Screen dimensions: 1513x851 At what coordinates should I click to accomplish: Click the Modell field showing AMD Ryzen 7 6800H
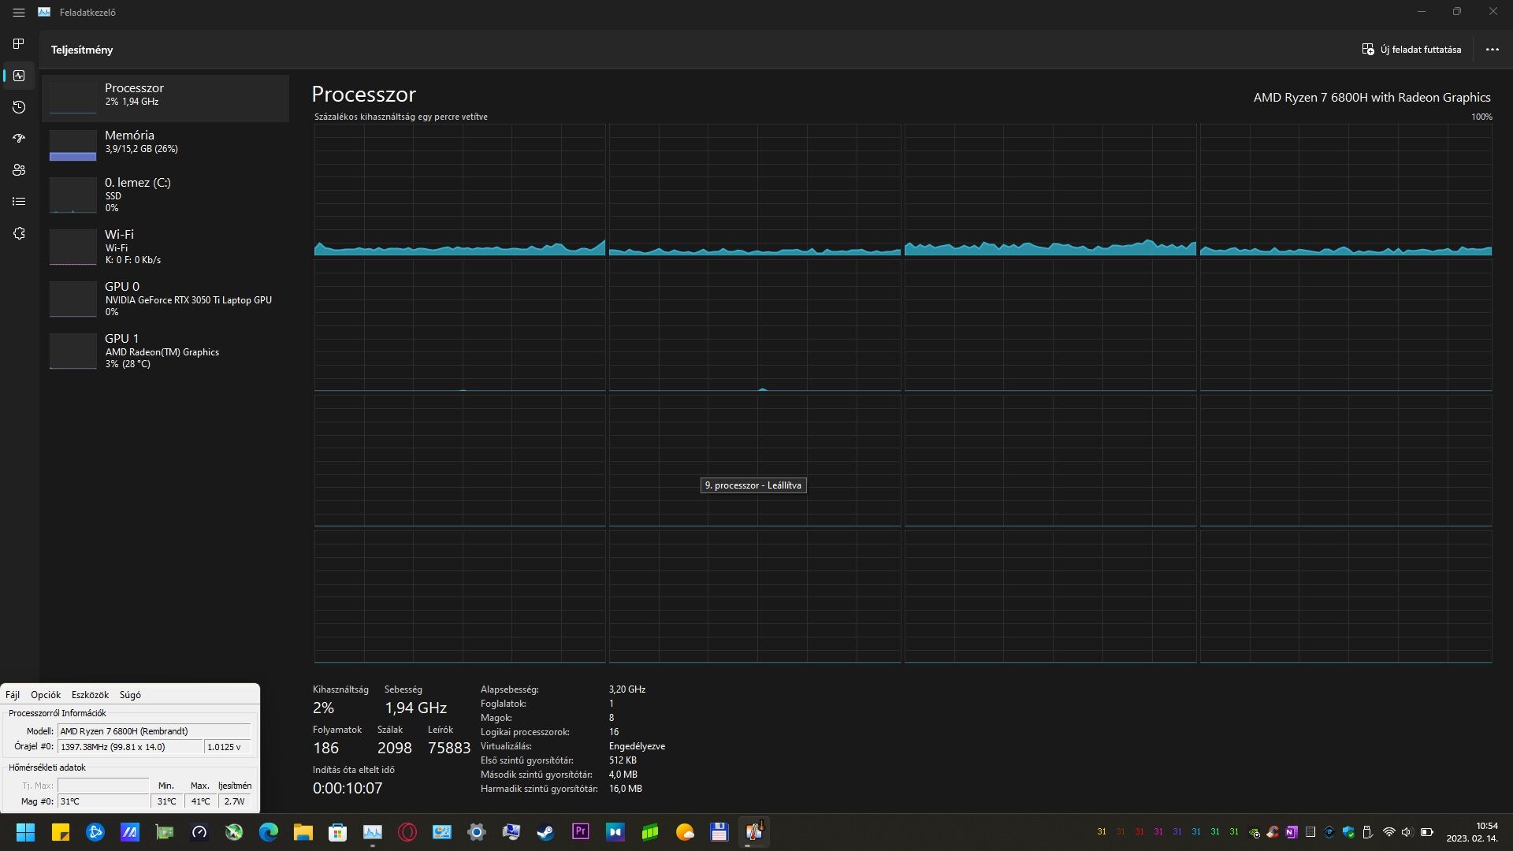154,731
